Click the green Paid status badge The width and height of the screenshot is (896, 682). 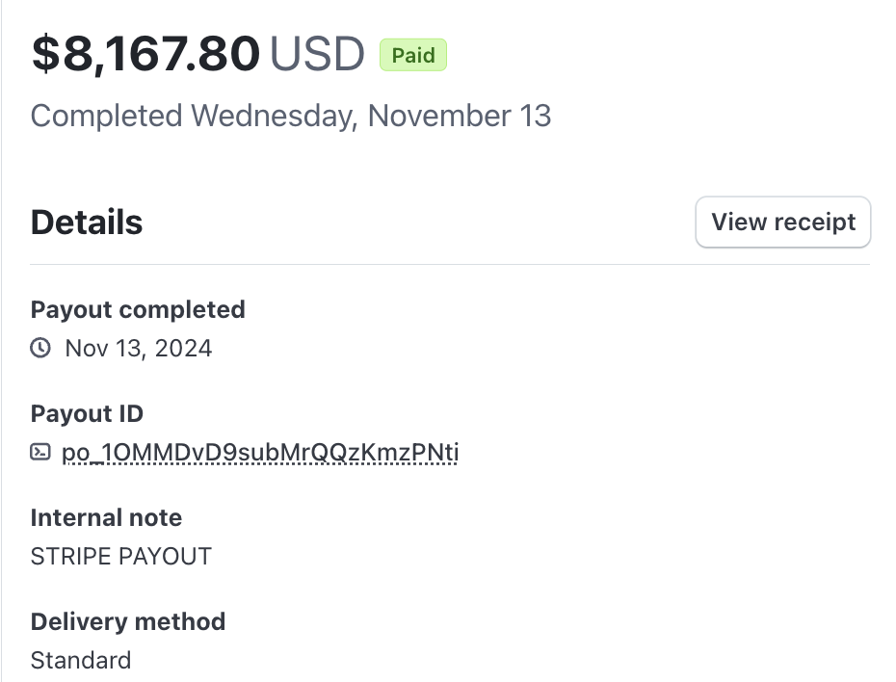[x=413, y=56]
